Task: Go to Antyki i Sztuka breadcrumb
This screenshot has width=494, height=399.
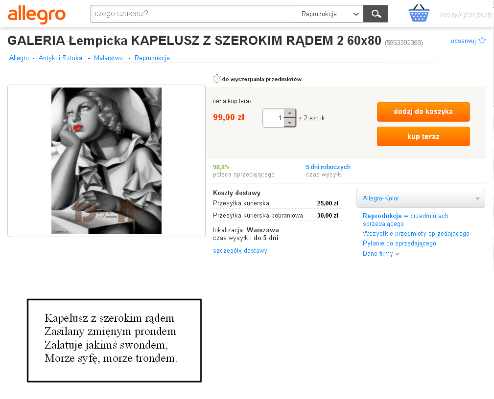Action: [60, 58]
